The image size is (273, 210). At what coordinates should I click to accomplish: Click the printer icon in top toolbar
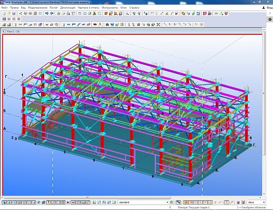point(68,14)
